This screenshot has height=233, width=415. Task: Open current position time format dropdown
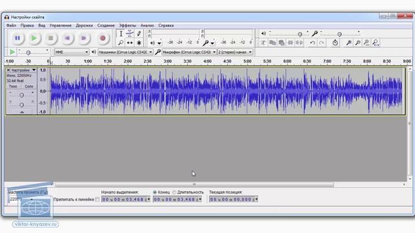(256, 199)
